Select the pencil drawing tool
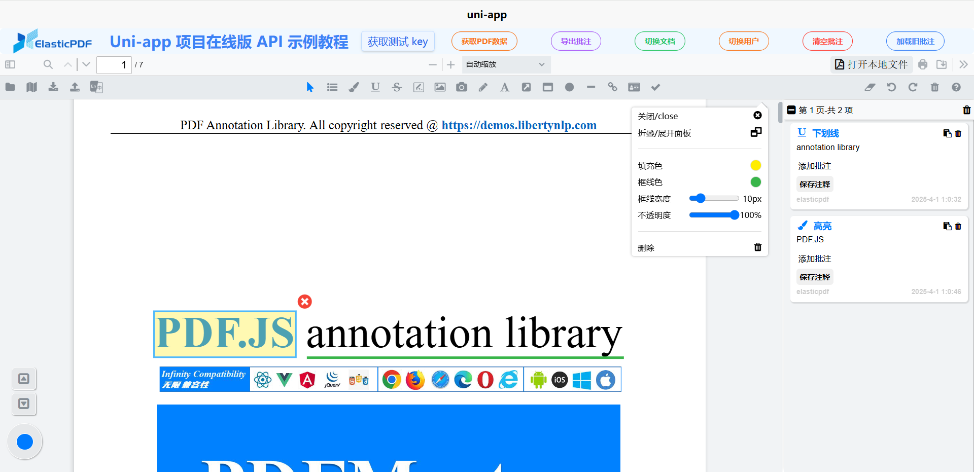 pyautogui.click(x=483, y=87)
